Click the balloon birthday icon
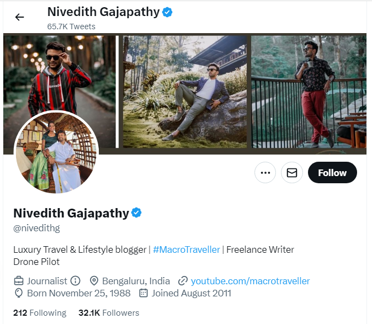The height and width of the screenshot is (324, 372). 19,293
